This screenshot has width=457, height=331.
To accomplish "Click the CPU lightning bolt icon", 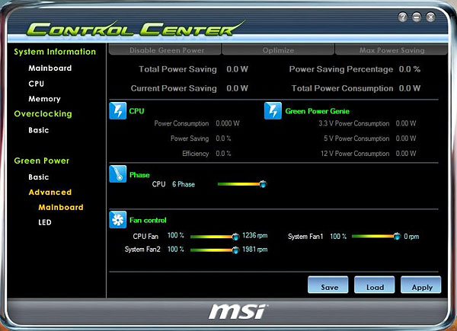I will click(118, 110).
